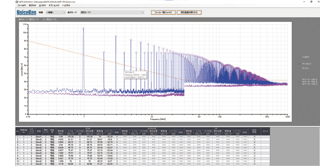The width and height of the screenshot is (320, 166).
Task: Click frequency cell 8.826 in row 5
Action: 61,148
